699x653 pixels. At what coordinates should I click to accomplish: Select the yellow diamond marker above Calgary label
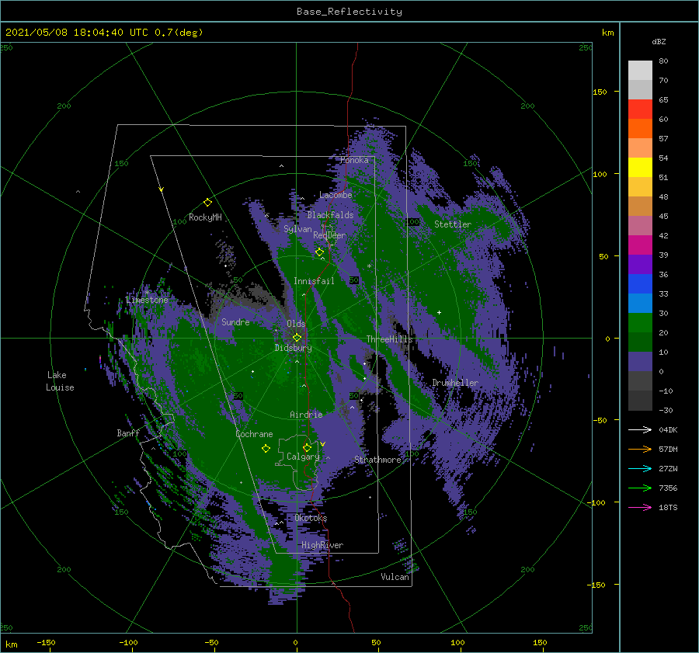pos(307,447)
